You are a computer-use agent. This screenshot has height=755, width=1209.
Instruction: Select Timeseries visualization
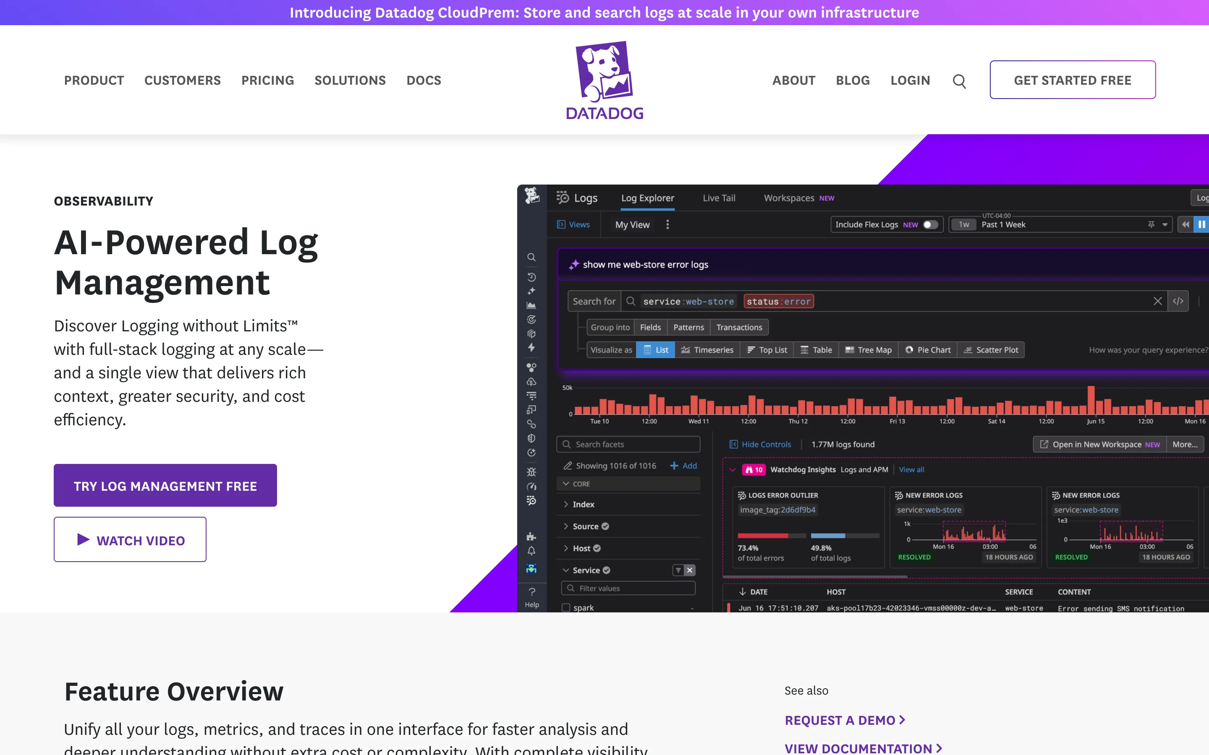point(707,350)
